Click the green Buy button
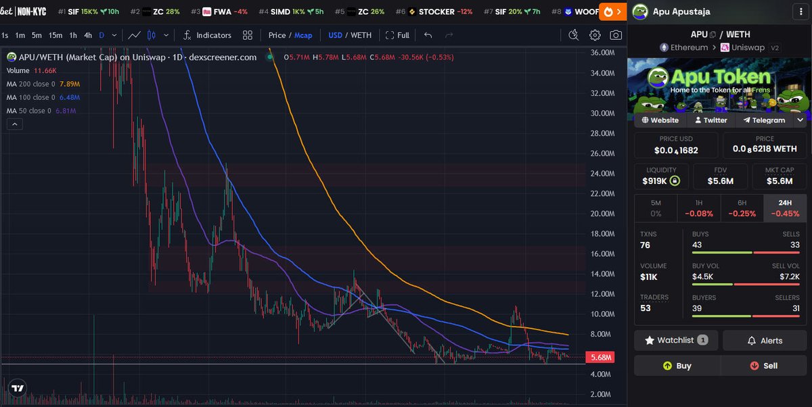 point(677,366)
